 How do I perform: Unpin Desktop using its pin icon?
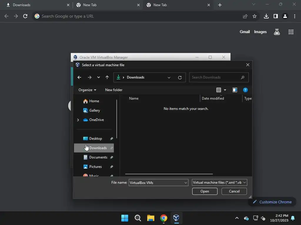pyautogui.click(x=111, y=139)
